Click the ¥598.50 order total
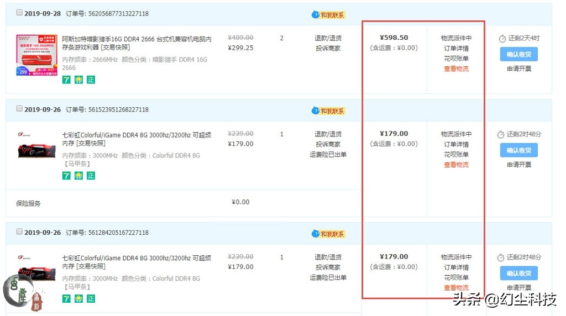This screenshot has height=316, width=566. [x=394, y=38]
